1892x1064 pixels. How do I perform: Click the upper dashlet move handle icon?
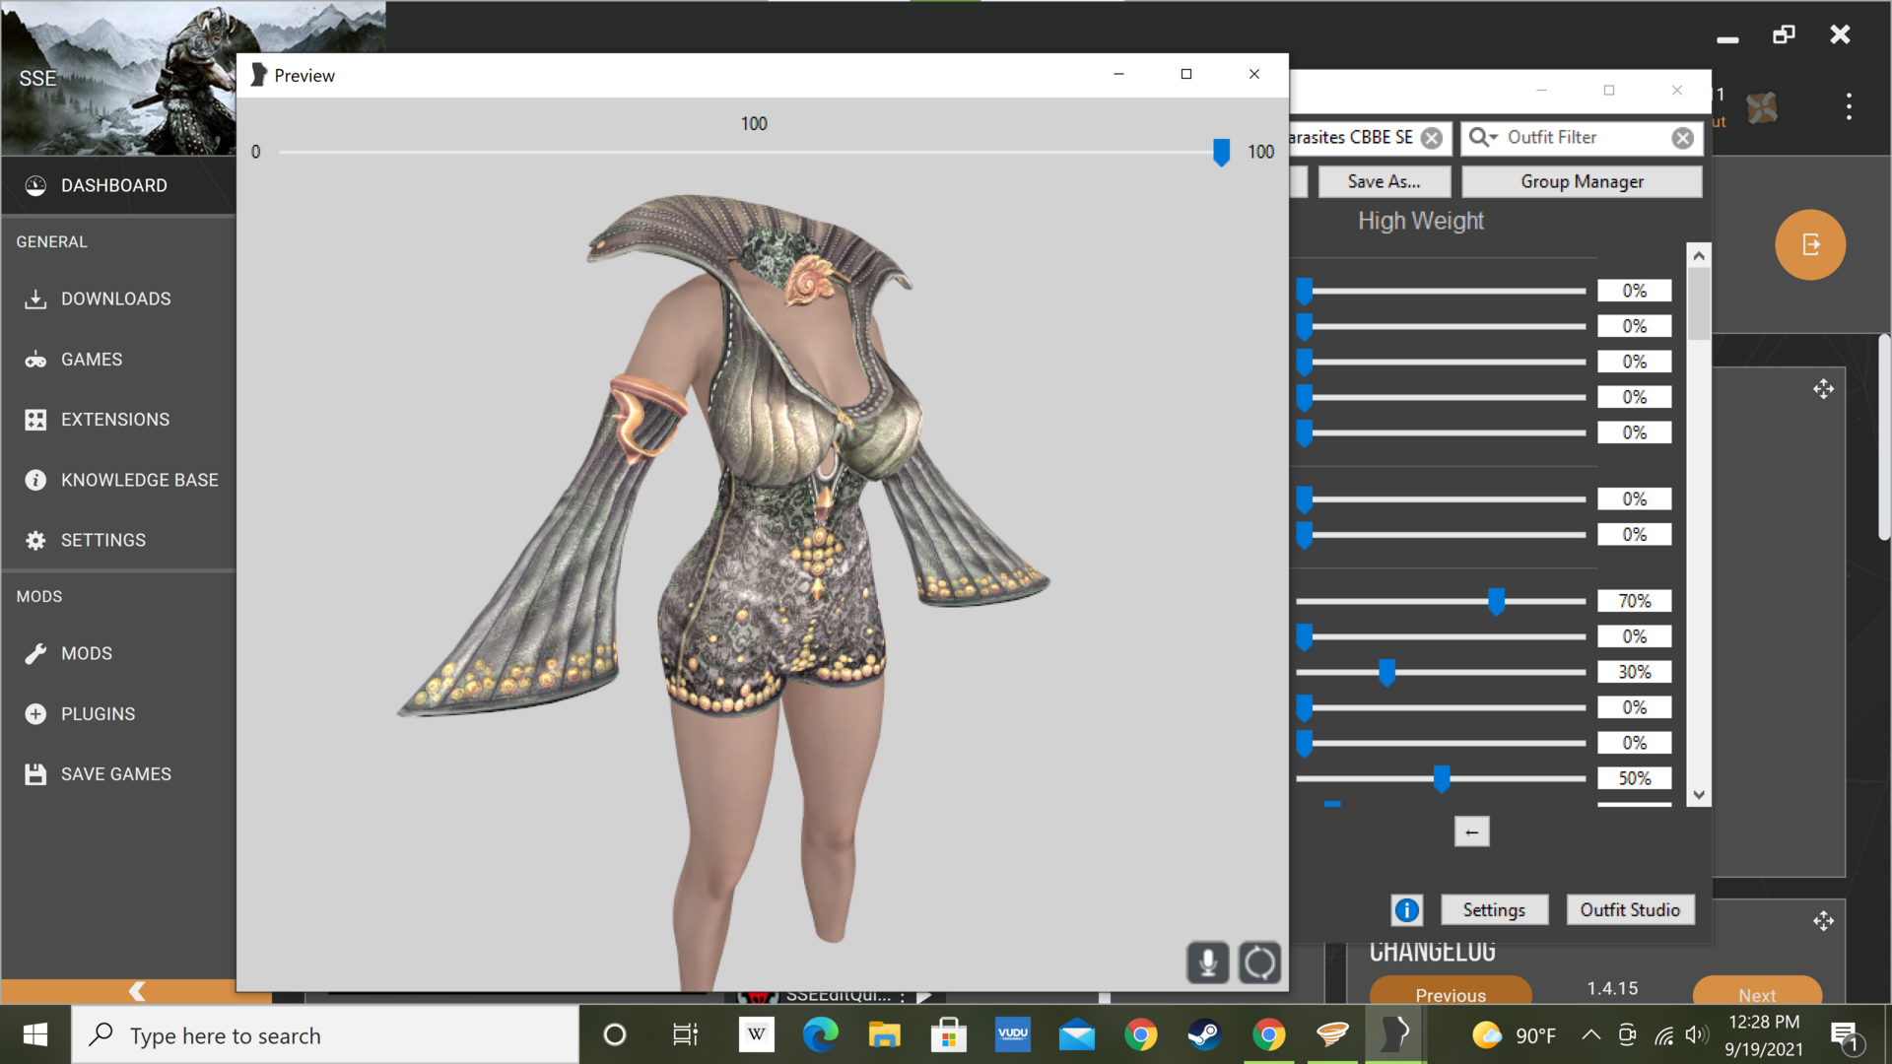coord(1823,389)
